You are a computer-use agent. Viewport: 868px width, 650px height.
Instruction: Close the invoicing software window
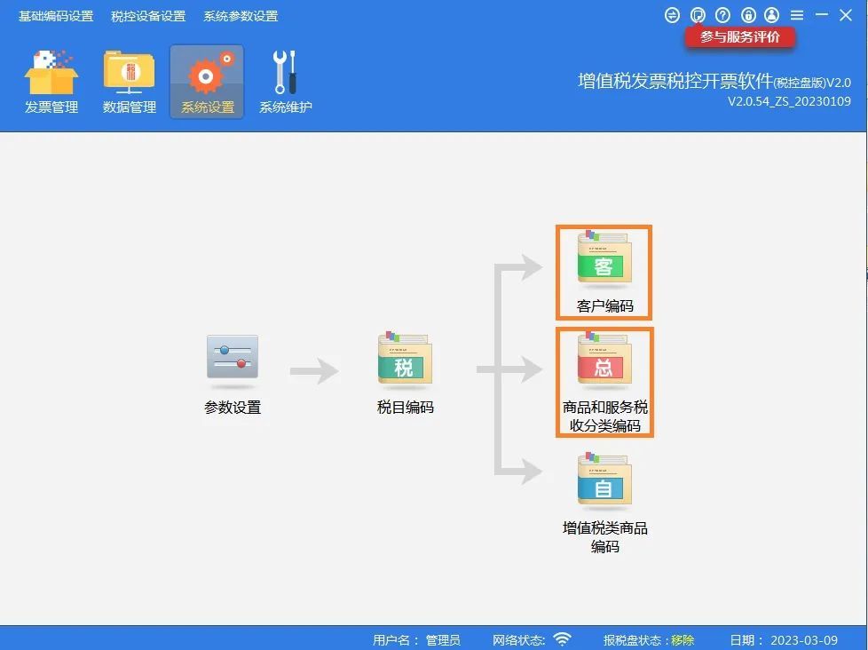click(x=845, y=15)
